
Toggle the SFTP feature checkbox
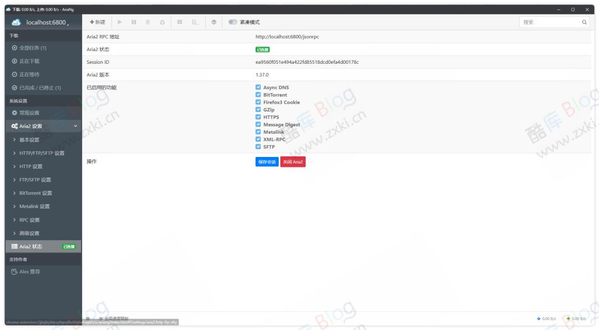258,147
